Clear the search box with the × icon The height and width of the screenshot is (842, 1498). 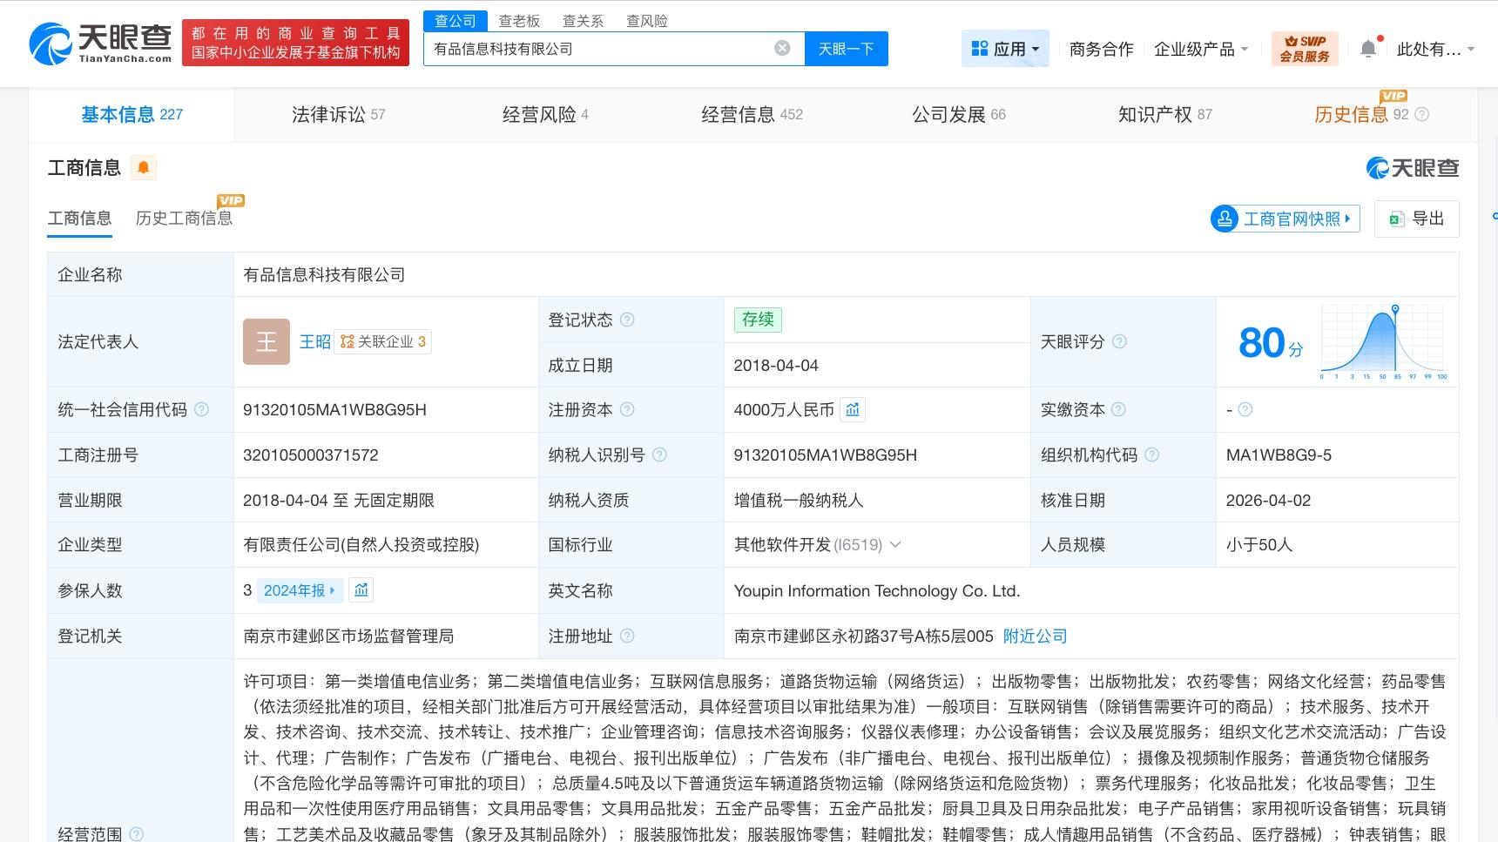[x=782, y=48]
